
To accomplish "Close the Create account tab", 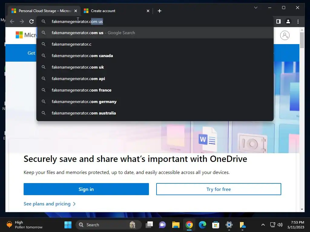I will click(x=148, y=11).
